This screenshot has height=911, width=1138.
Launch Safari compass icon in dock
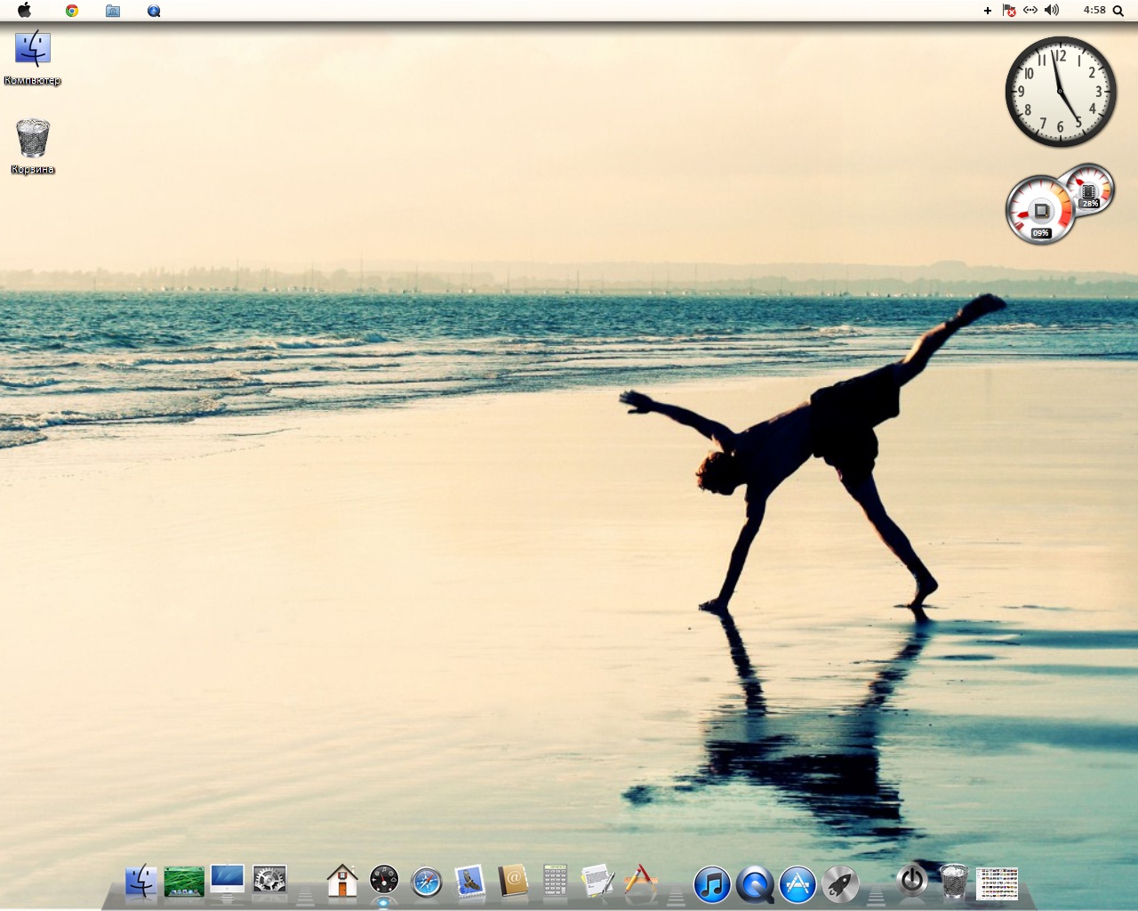coord(427,883)
